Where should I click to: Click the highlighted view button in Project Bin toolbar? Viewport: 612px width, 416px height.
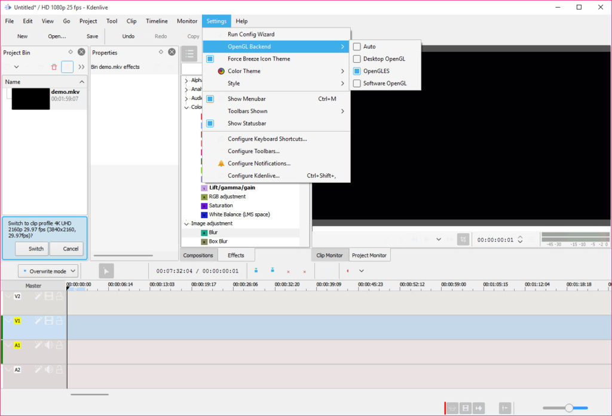pos(67,67)
